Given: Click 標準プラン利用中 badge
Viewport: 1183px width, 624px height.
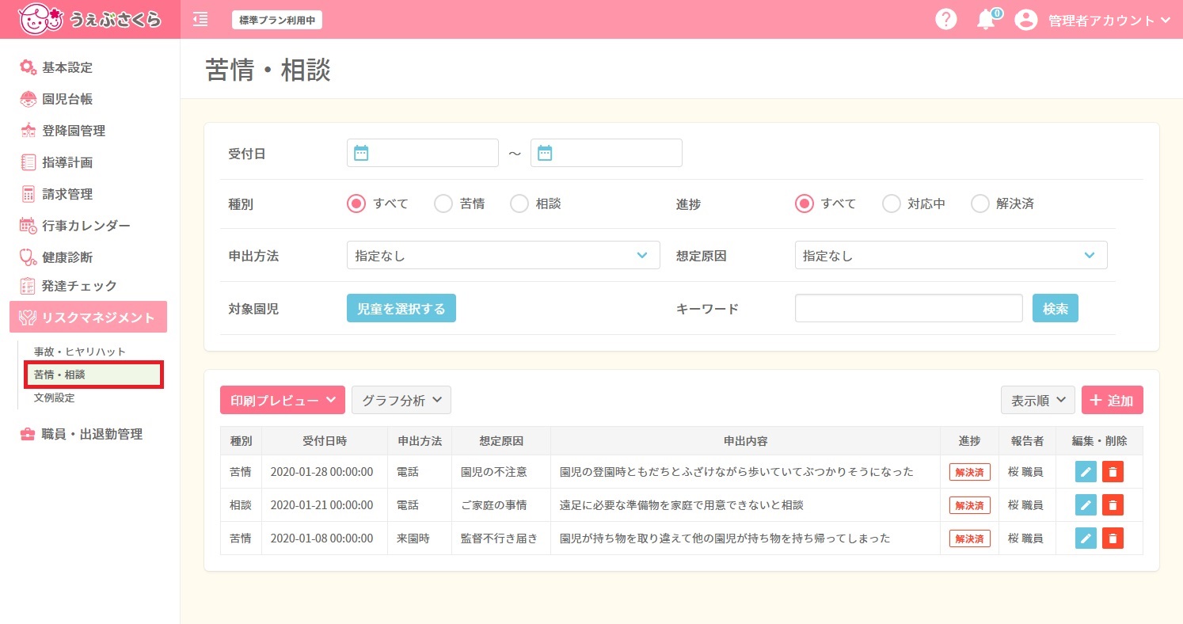Looking at the screenshot, I should pos(277,20).
